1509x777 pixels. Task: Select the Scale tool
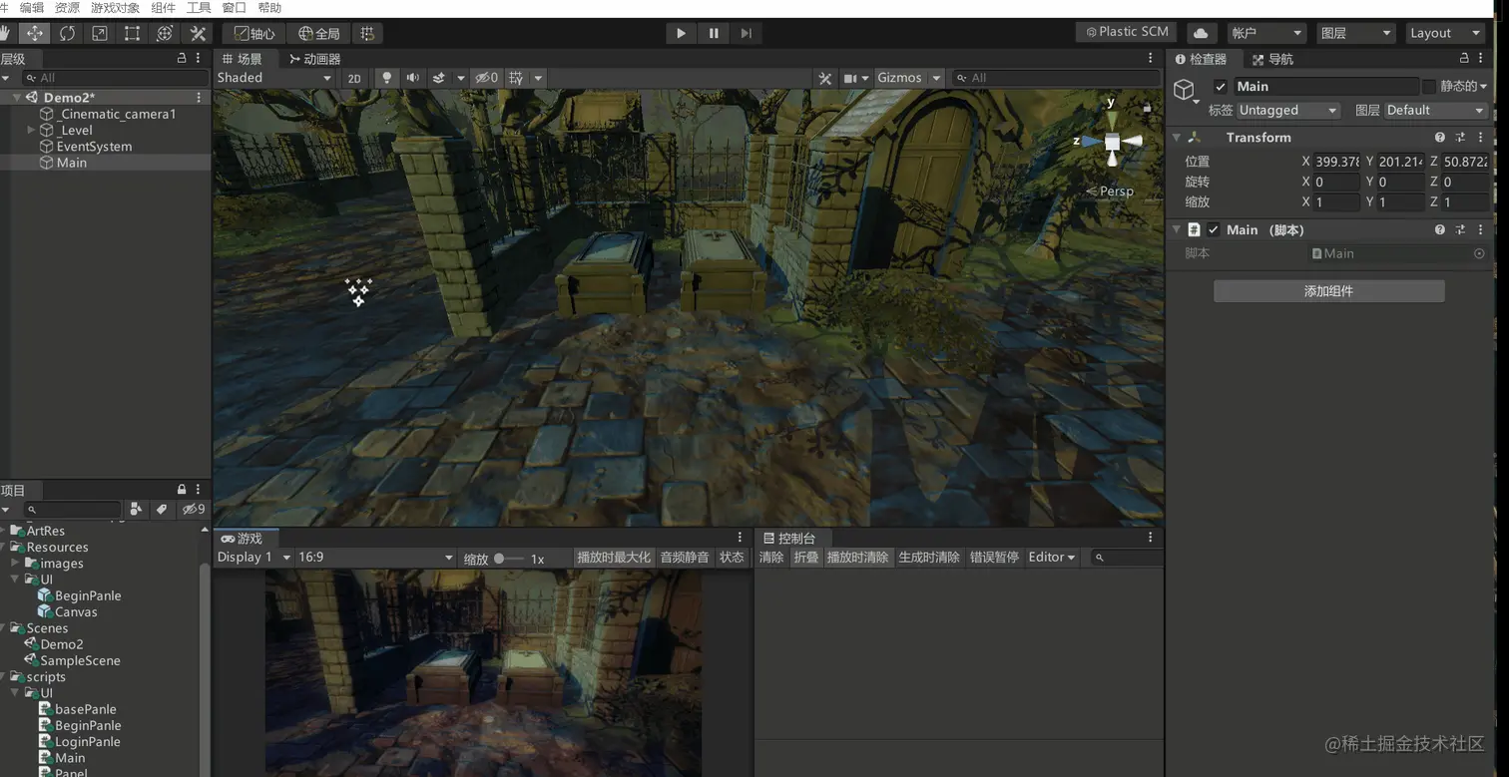click(100, 33)
